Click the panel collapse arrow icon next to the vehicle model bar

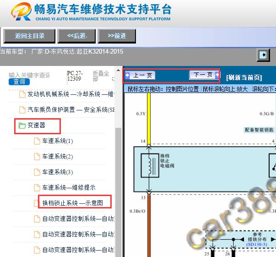point(263,55)
